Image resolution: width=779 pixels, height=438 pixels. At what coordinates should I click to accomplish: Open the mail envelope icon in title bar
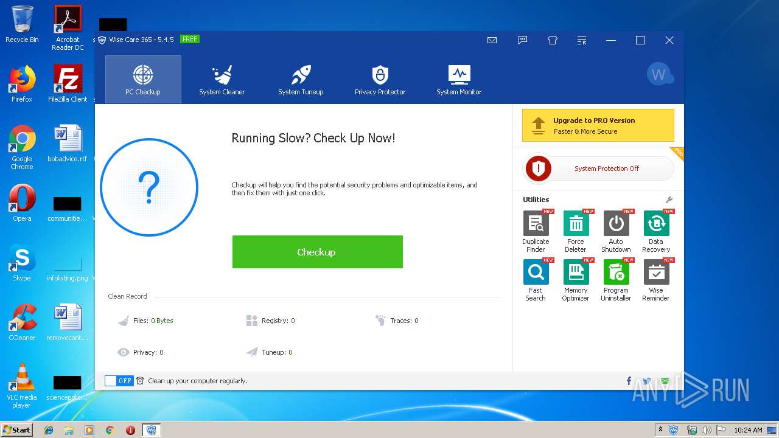coord(492,40)
